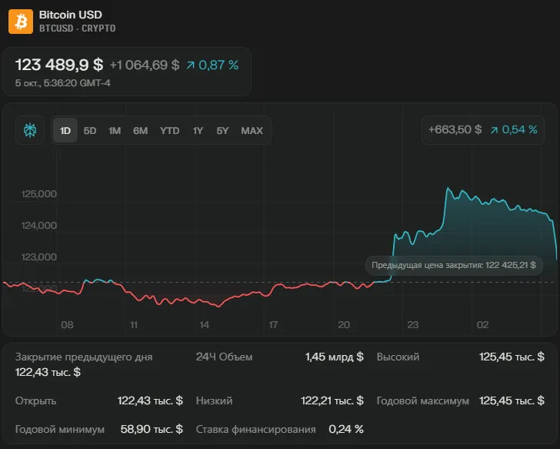Click the Годовой максимум label
The image size is (560, 449).
tap(423, 400)
